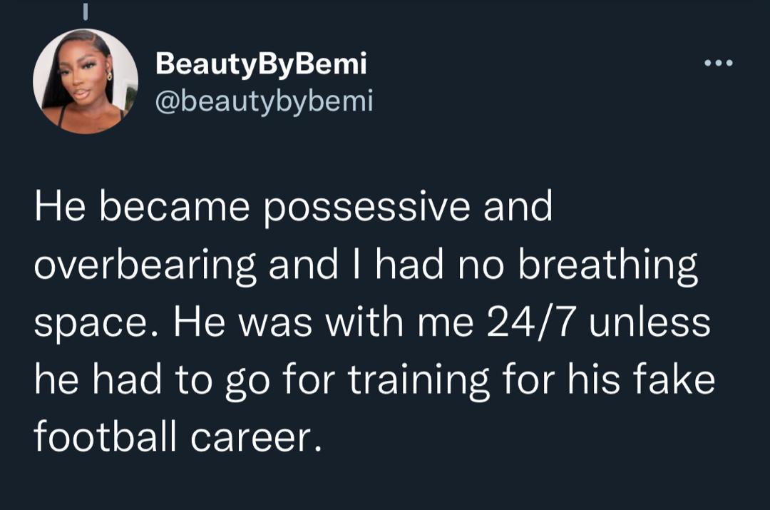Click the BeautyByBemi display name
Viewport: 770px width, 510px height.
261,64
